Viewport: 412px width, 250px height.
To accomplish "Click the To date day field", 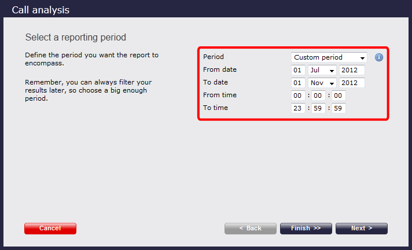I will [x=298, y=83].
